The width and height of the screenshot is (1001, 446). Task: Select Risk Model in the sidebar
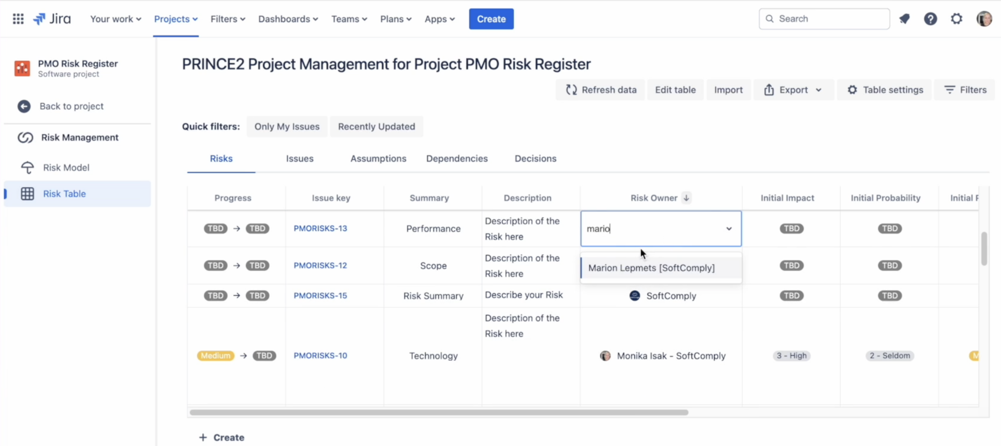pyautogui.click(x=66, y=167)
